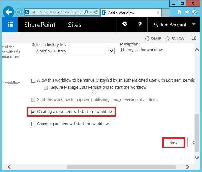
Task: Open the browser tools gear icon
Action: tap(194, 12)
